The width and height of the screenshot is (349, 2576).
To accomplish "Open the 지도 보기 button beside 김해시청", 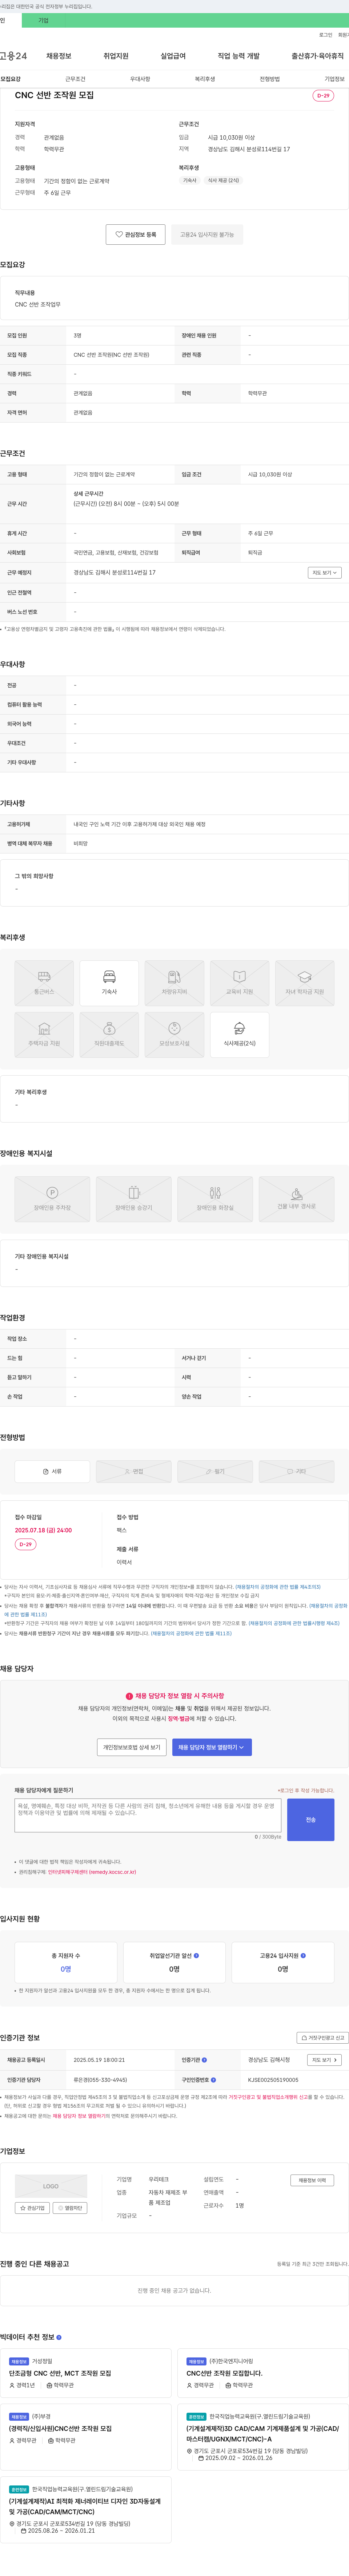I will click(x=325, y=2060).
